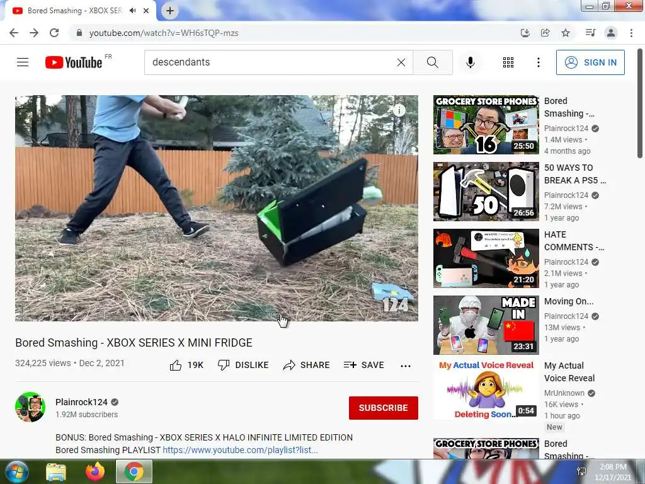Open 'HATE COMMENTS' video title
Viewport: 645px width, 484px height.
(574, 241)
